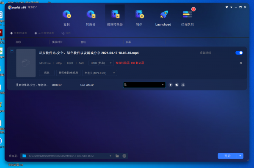The height and width of the screenshot is (168, 254).
Task: Click the 信息 info button
Action: (47, 73)
